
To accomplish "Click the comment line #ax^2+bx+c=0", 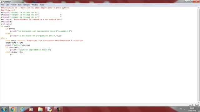I will pos(8,10).
